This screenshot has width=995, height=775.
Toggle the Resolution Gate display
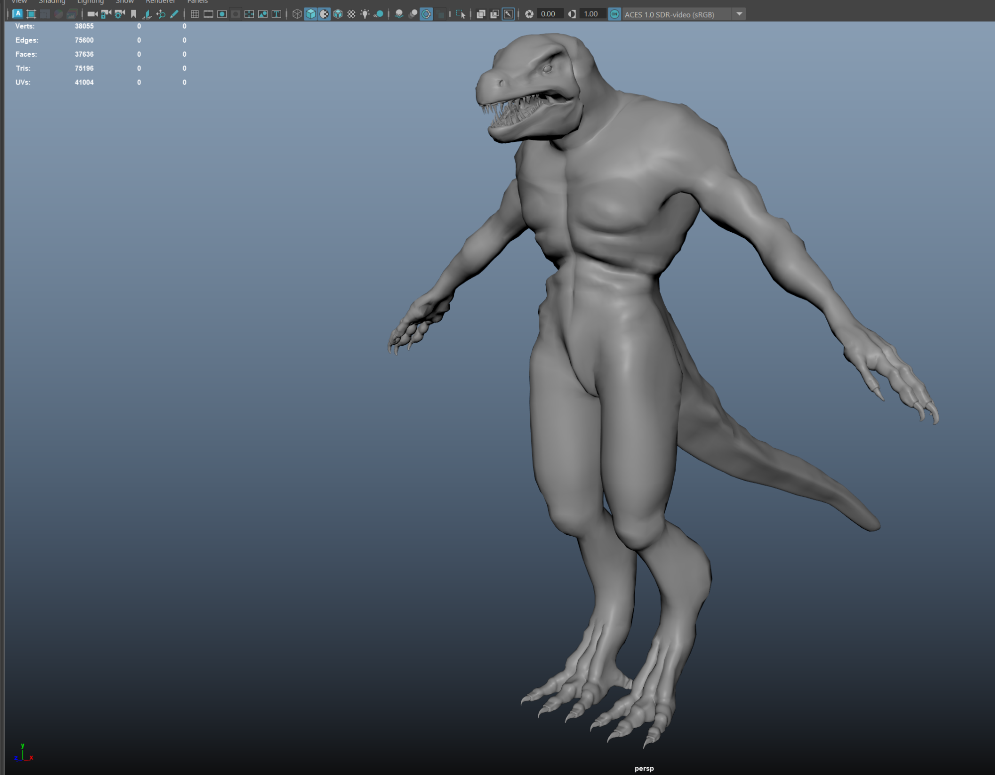click(222, 14)
